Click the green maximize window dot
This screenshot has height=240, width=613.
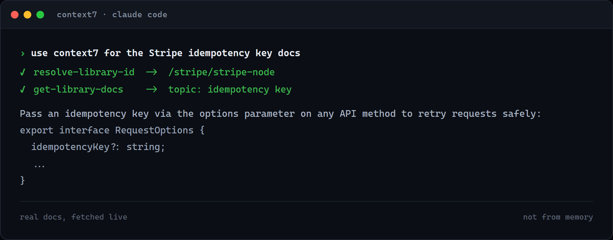(40, 15)
